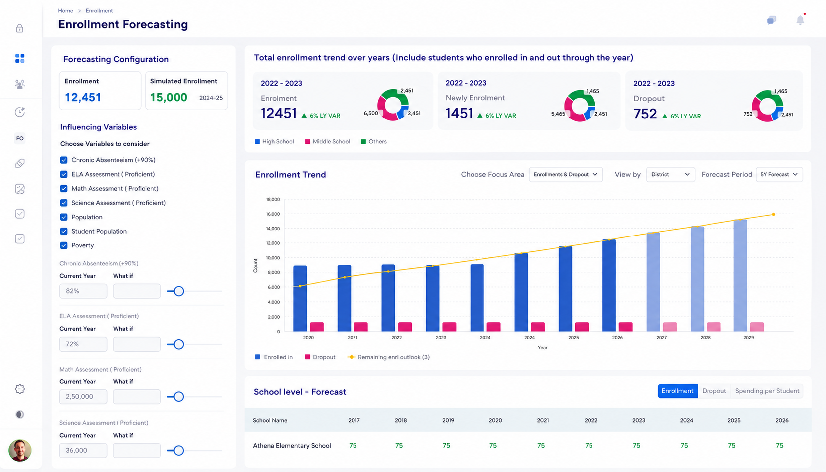Open the people group sidebar icon

[x=20, y=84]
